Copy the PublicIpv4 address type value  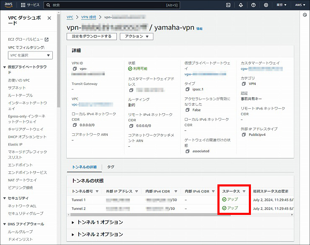pyautogui.click(x=244, y=135)
